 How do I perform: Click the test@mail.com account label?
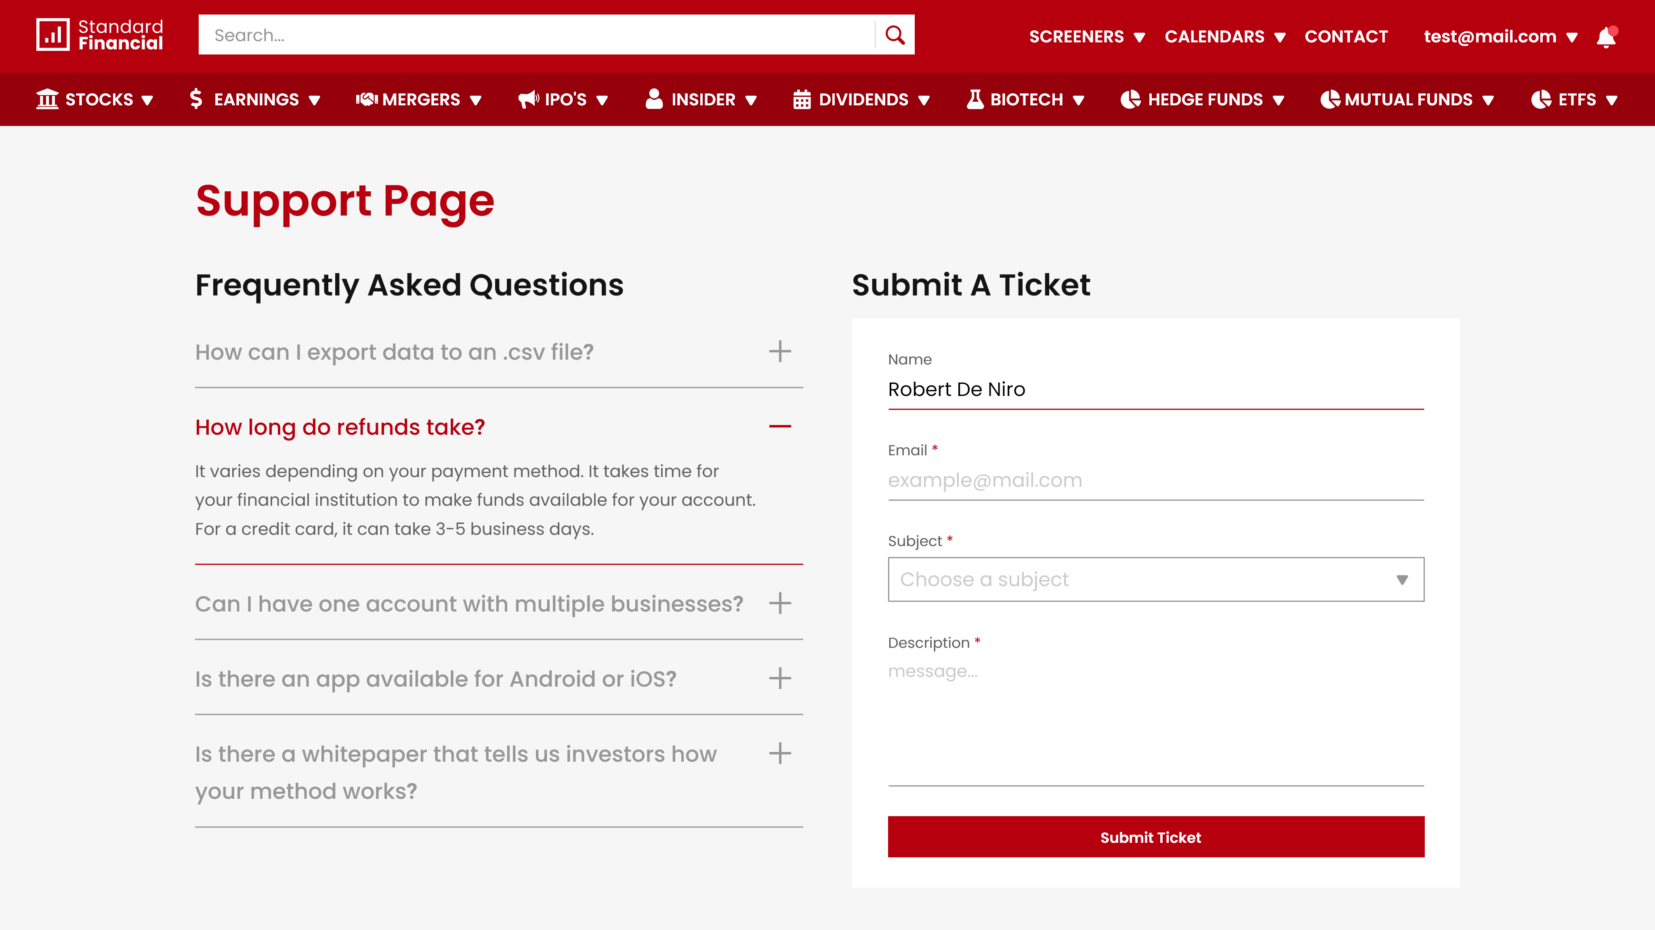(1490, 37)
